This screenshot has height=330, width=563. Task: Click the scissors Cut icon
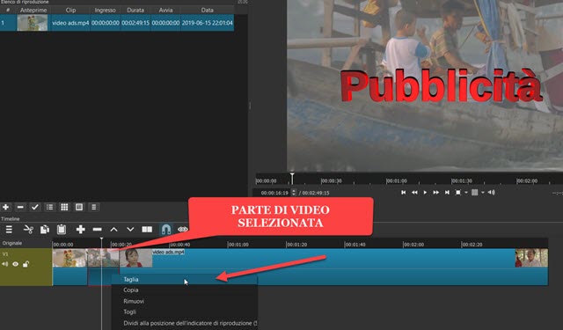[28, 229]
